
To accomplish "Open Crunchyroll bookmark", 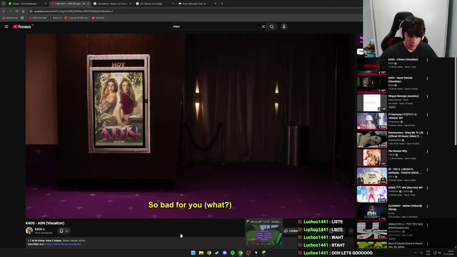I will [76, 18].
